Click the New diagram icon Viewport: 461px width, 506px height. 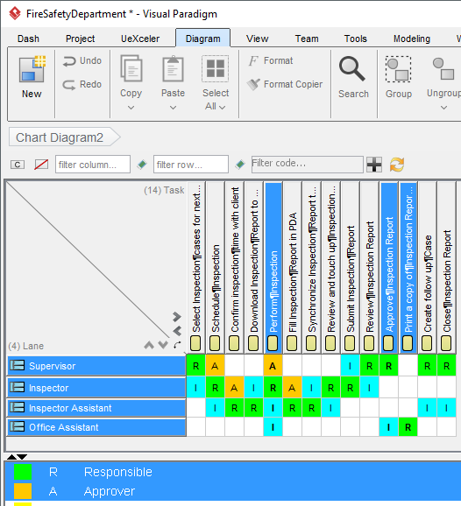(x=32, y=69)
